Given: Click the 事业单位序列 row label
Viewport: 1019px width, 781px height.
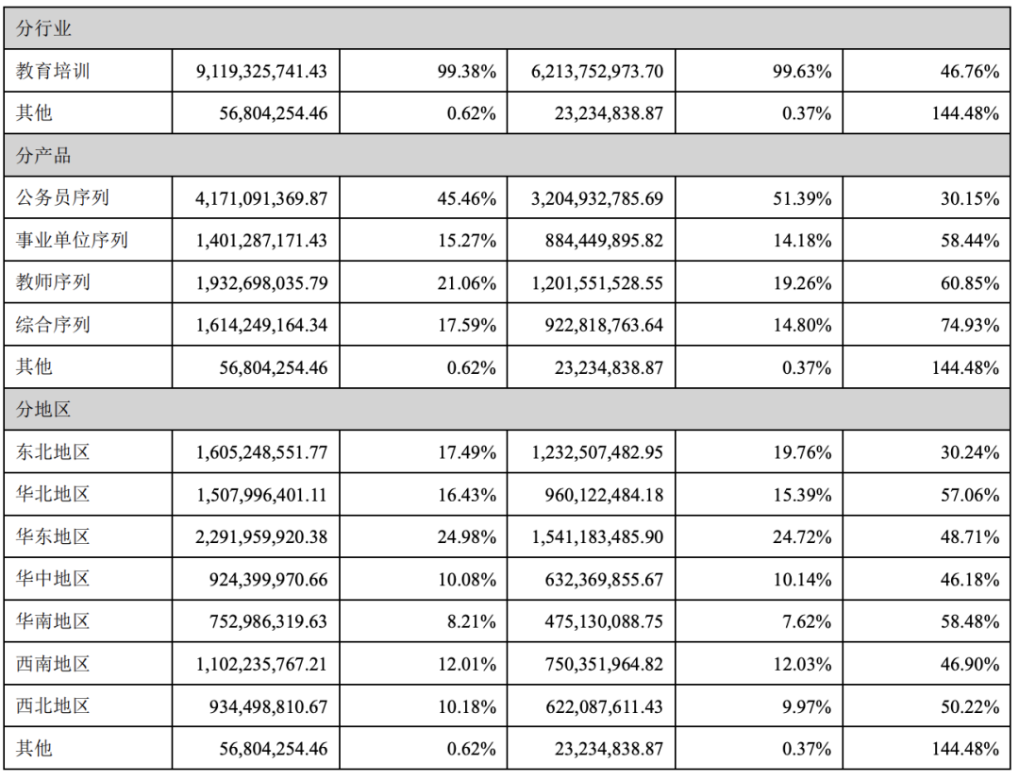Looking at the screenshot, I should pos(72,241).
